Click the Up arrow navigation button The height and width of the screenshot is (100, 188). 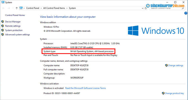tap(17, 8)
